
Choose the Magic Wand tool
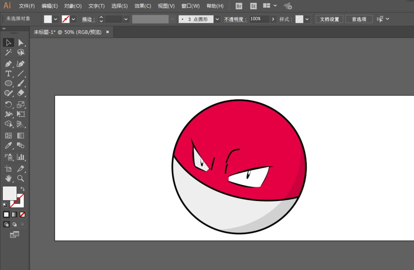coord(8,53)
